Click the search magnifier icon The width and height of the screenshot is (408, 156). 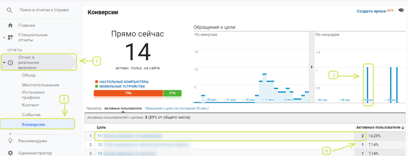click(10, 10)
